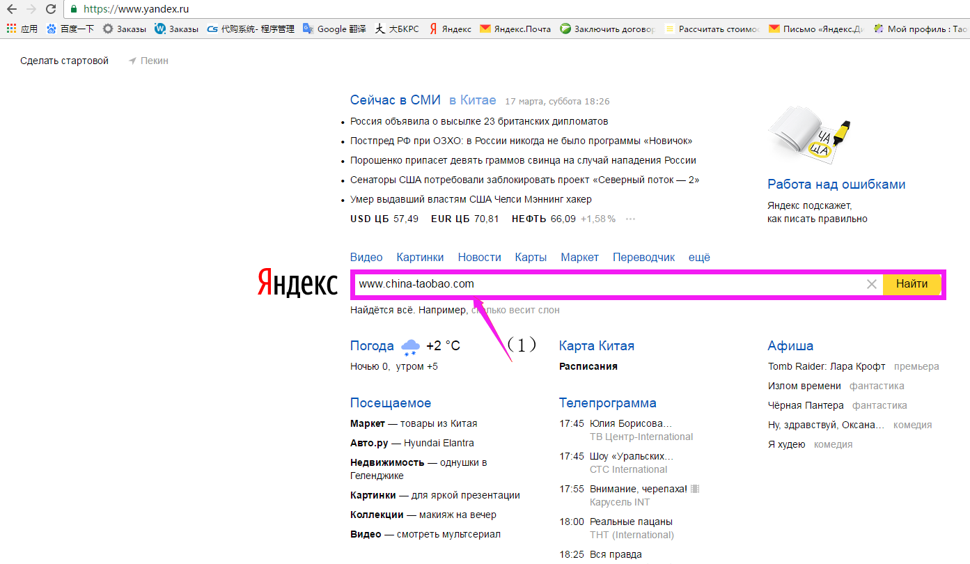Open Чёрная Пантера movie listing
970x564 pixels.
tap(806, 405)
